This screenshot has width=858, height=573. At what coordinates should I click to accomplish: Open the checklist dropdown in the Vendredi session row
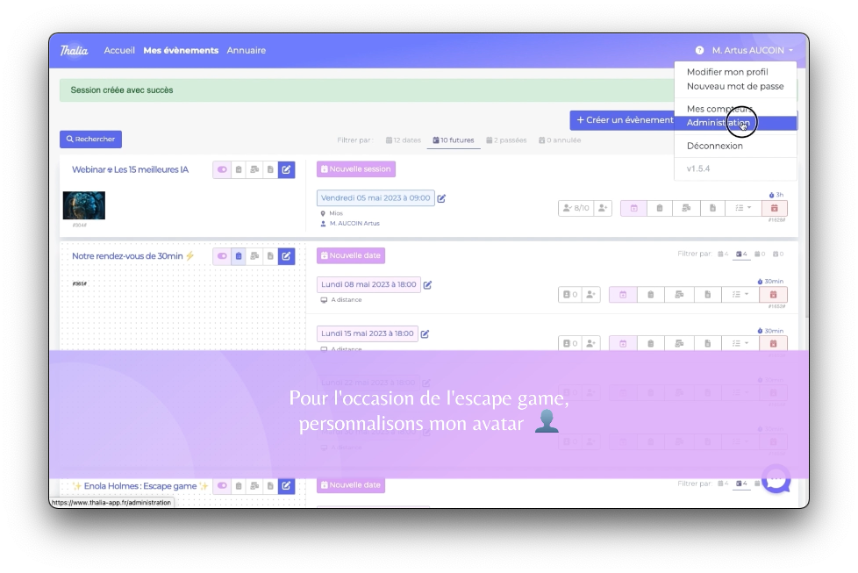(741, 208)
